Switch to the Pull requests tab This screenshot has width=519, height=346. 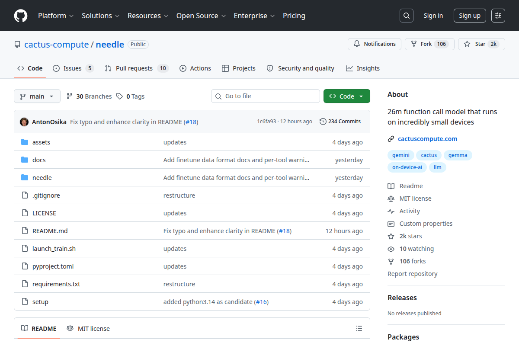136,68
